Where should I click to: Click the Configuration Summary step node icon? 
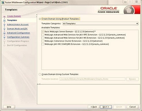pyautogui.click(x=4, y=37)
